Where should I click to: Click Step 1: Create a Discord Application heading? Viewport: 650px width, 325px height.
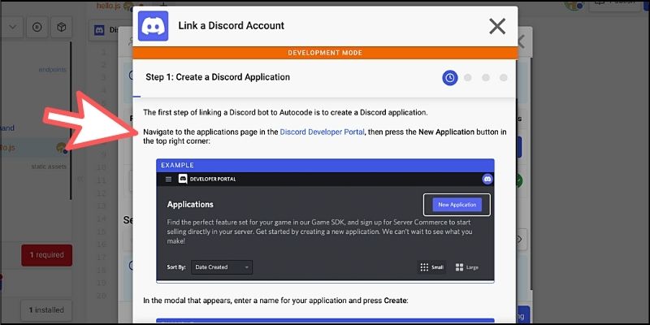pyautogui.click(x=218, y=77)
